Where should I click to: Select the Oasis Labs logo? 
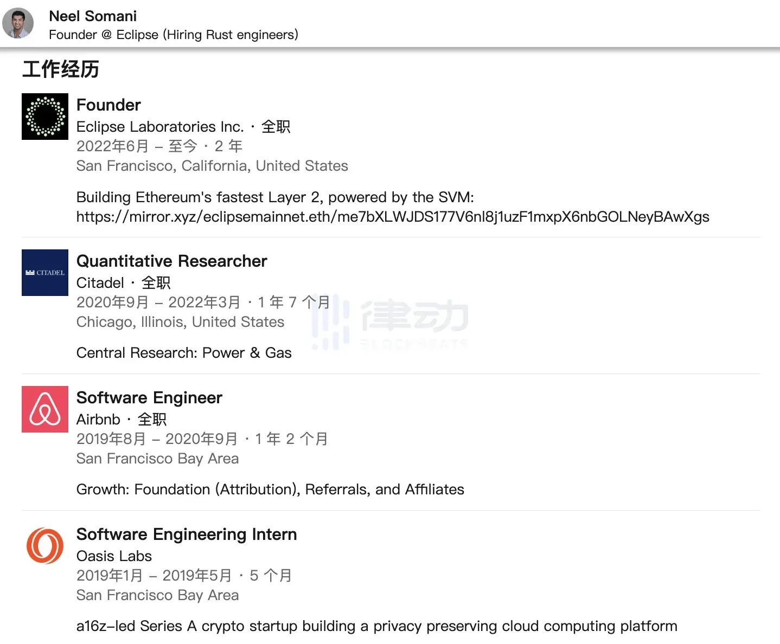pyautogui.click(x=45, y=546)
